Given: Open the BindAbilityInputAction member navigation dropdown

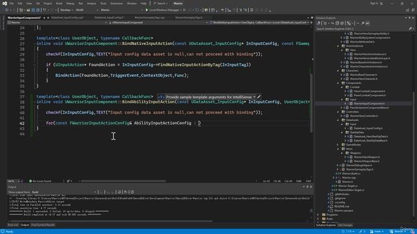Looking at the screenshot, I should point(259,23).
